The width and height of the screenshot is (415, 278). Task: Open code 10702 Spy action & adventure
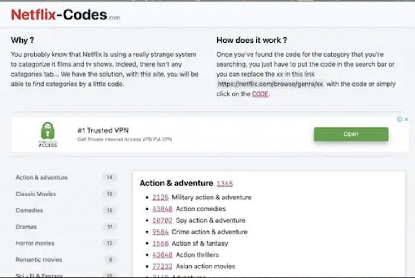click(162, 220)
